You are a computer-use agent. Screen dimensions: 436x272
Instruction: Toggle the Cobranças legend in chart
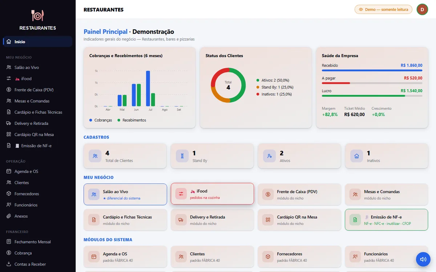coord(101,120)
